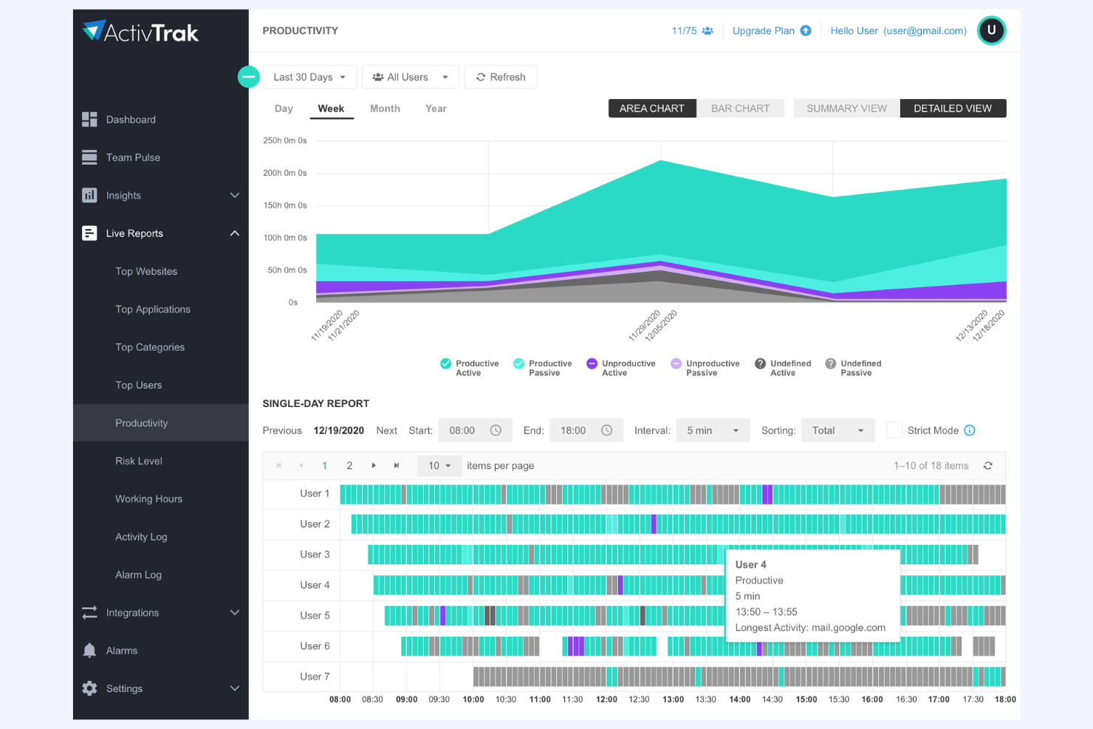Select the Week tab
The width and height of the screenshot is (1093, 729).
click(x=331, y=109)
